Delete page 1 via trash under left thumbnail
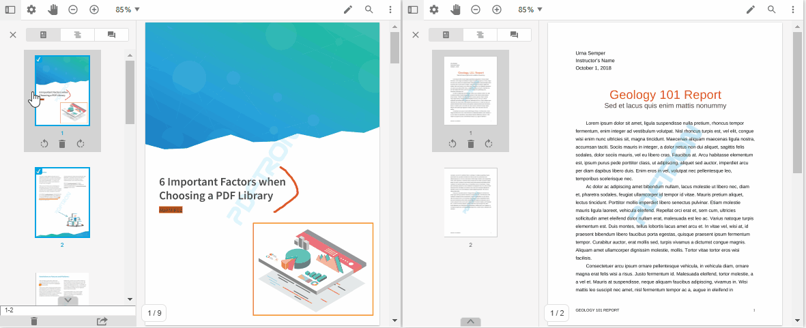 coord(62,143)
